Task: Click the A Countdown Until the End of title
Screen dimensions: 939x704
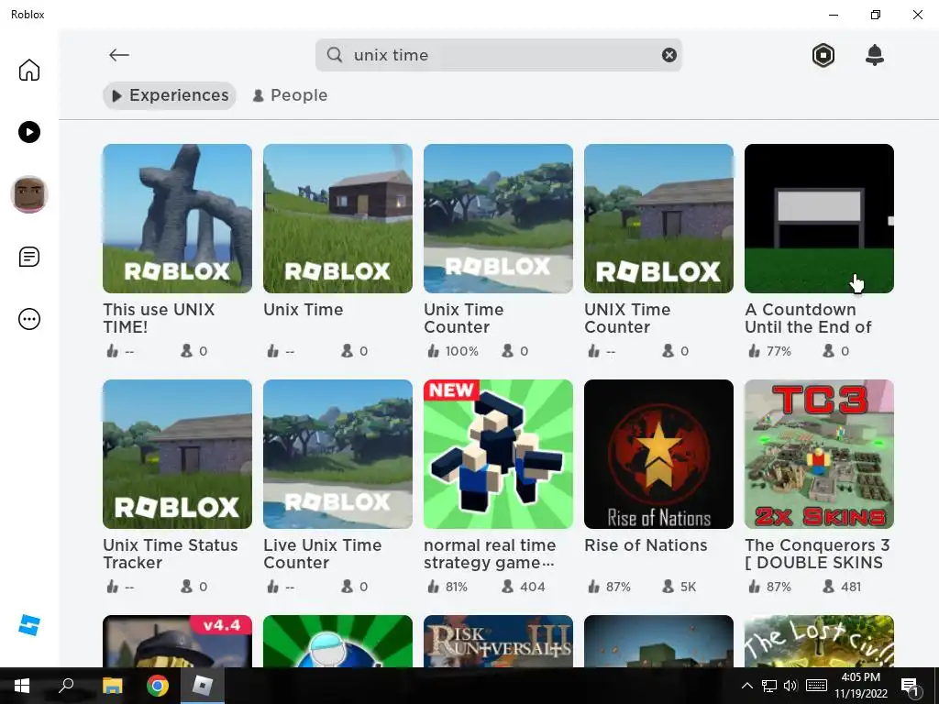Action: pos(808,318)
